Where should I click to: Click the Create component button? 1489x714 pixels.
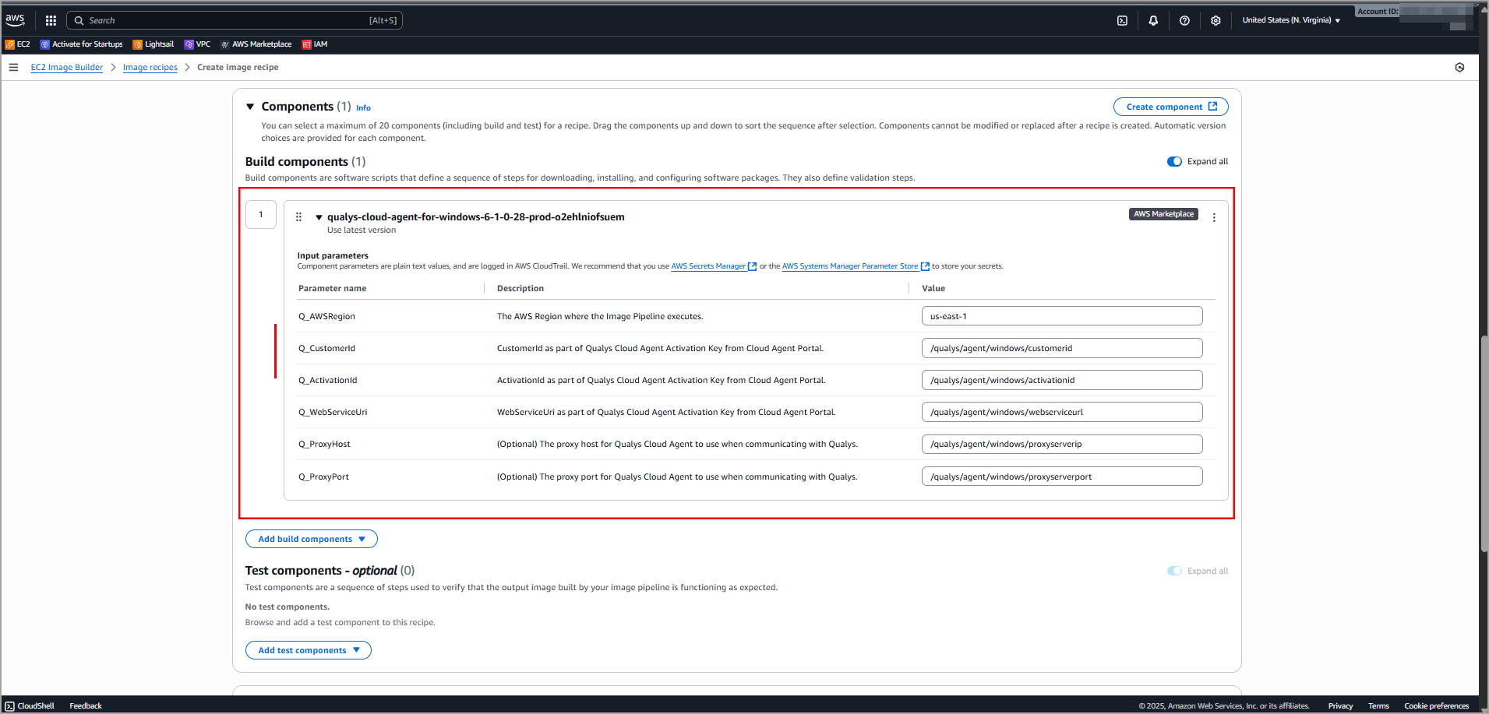tap(1170, 107)
